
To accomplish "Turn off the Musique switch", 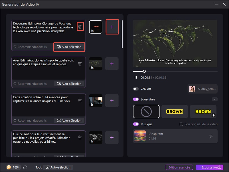I will pos(136,124).
